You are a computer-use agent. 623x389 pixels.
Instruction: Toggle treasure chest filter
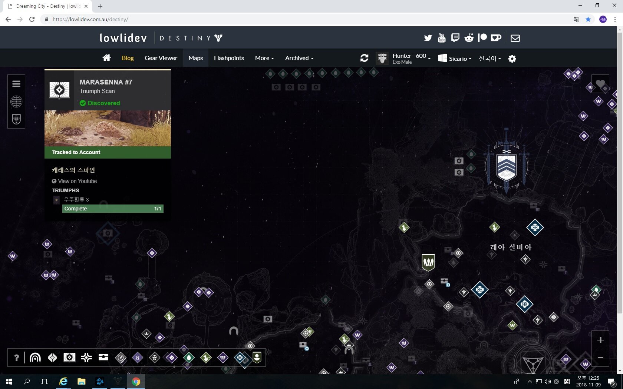click(103, 358)
